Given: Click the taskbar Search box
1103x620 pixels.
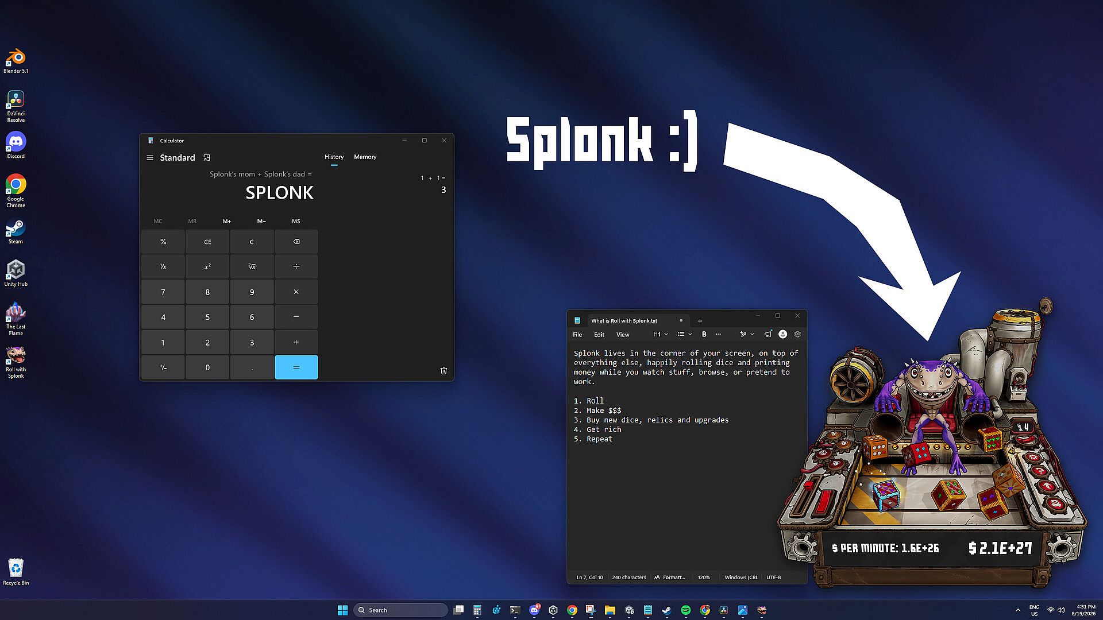Looking at the screenshot, I should pyautogui.click(x=400, y=610).
